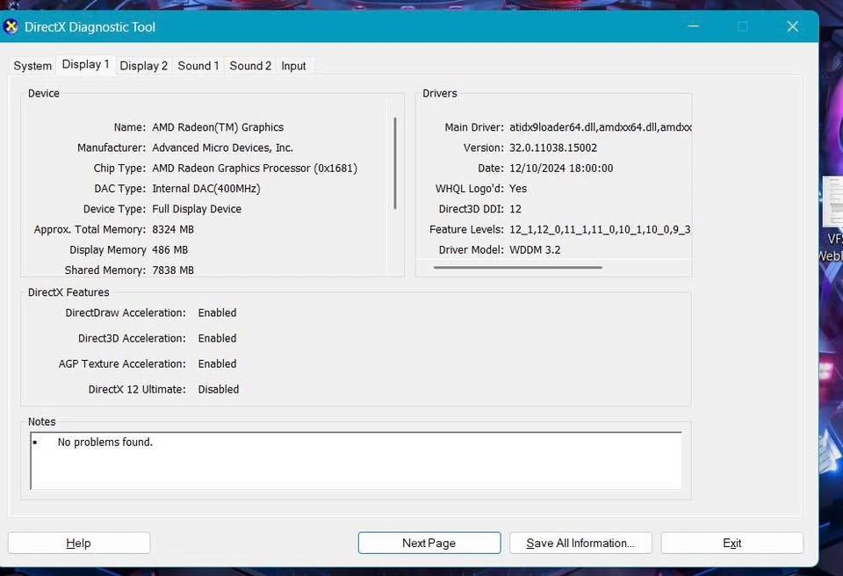Switch to the System tab

click(x=32, y=66)
